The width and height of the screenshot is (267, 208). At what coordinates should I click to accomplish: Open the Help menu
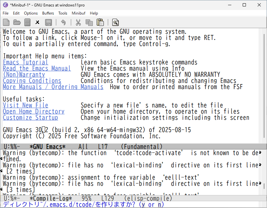tap(94, 13)
